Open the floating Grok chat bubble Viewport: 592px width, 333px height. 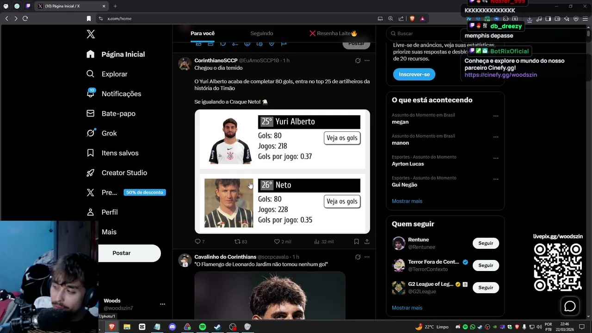click(x=570, y=306)
